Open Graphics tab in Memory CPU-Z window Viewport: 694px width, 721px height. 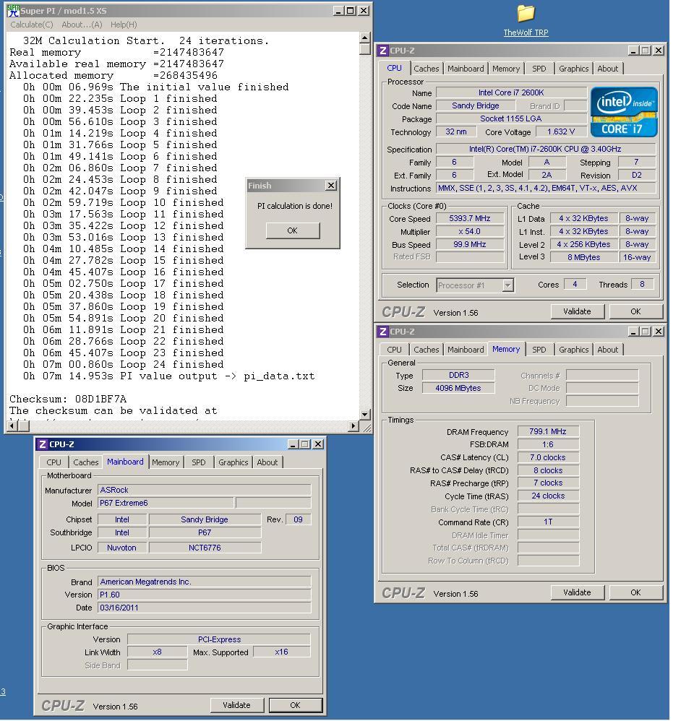pyautogui.click(x=573, y=350)
